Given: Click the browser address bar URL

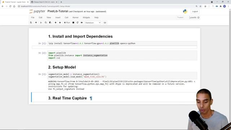Looking at the screenshot, I should 45,6.
